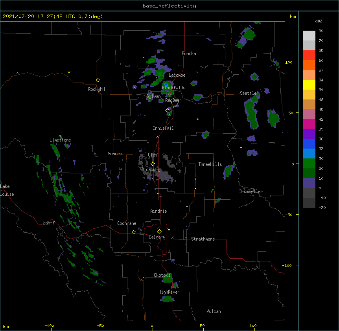The width and height of the screenshot is (339, 331).
Task: Click the Strathmore label
Action: point(203,239)
